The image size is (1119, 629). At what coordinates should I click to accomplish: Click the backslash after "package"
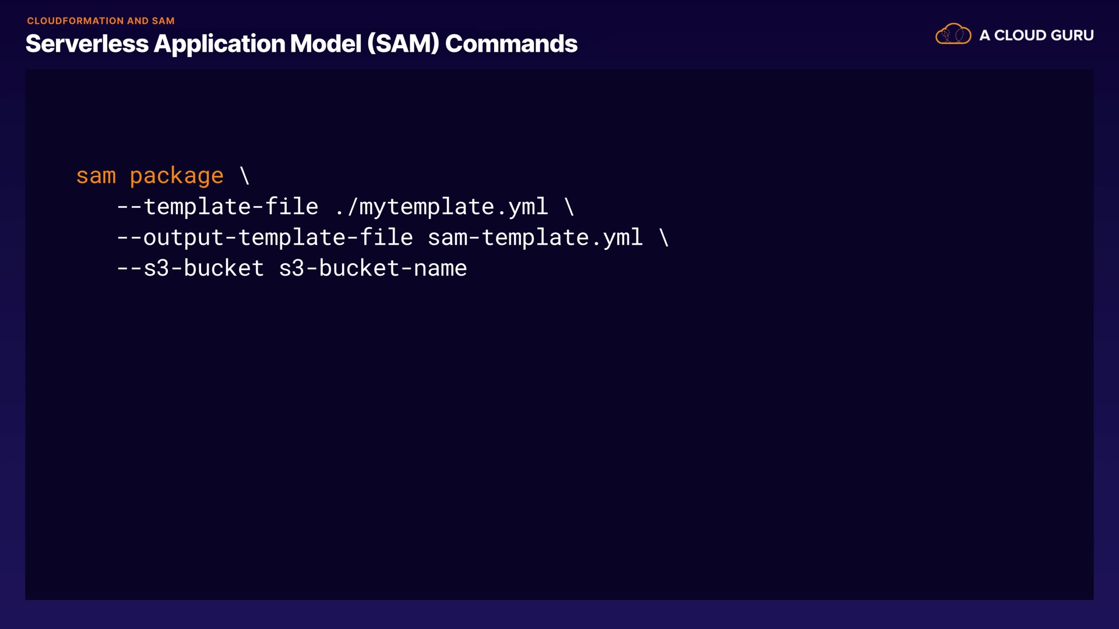pos(245,176)
